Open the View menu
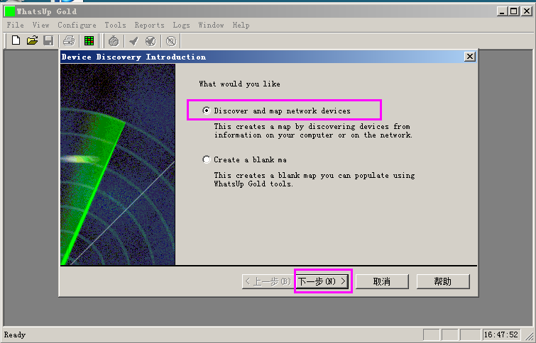The width and height of the screenshot is (536, 343). tap(40, 25)
